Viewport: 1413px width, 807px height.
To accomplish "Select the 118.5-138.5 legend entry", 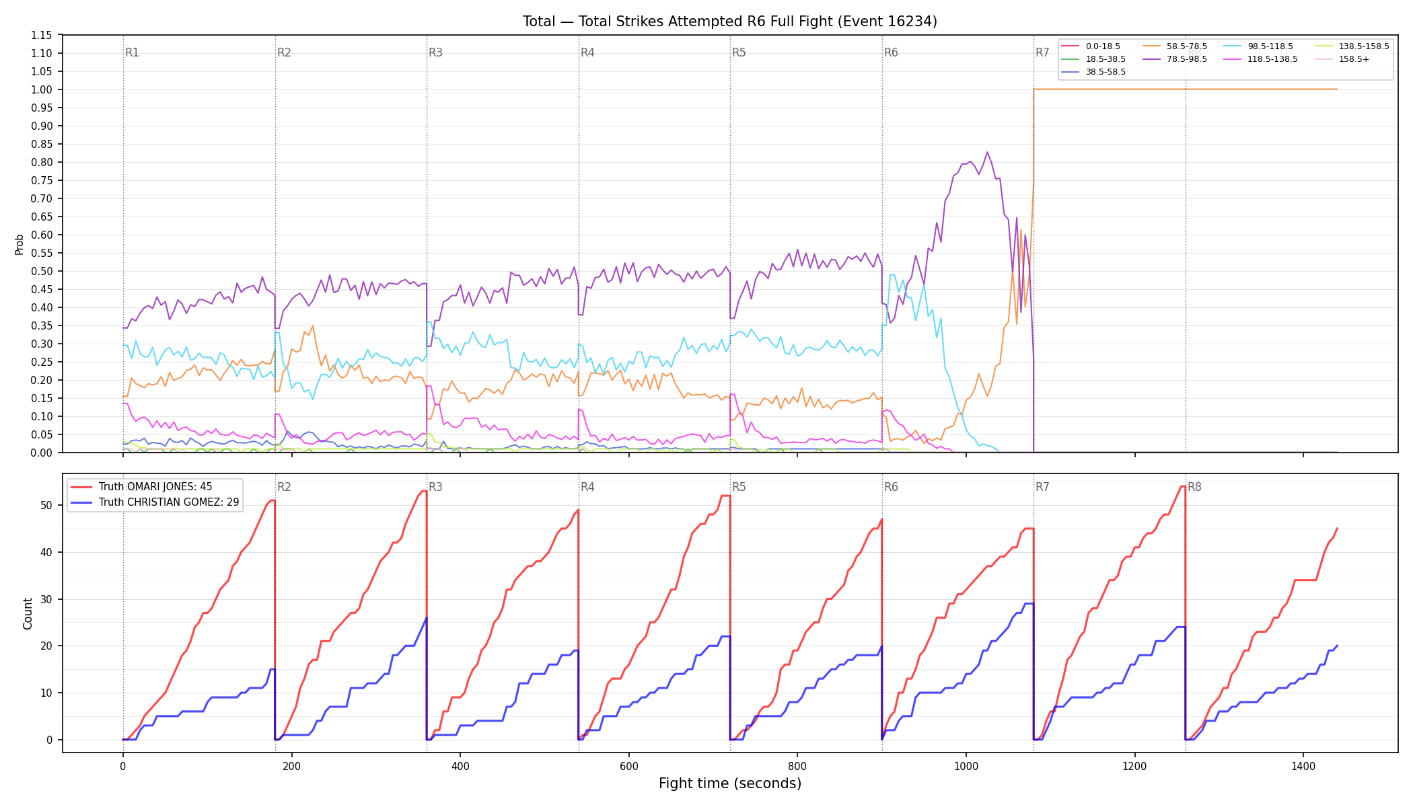I will pyautogui.click(x=1261, y=59).
